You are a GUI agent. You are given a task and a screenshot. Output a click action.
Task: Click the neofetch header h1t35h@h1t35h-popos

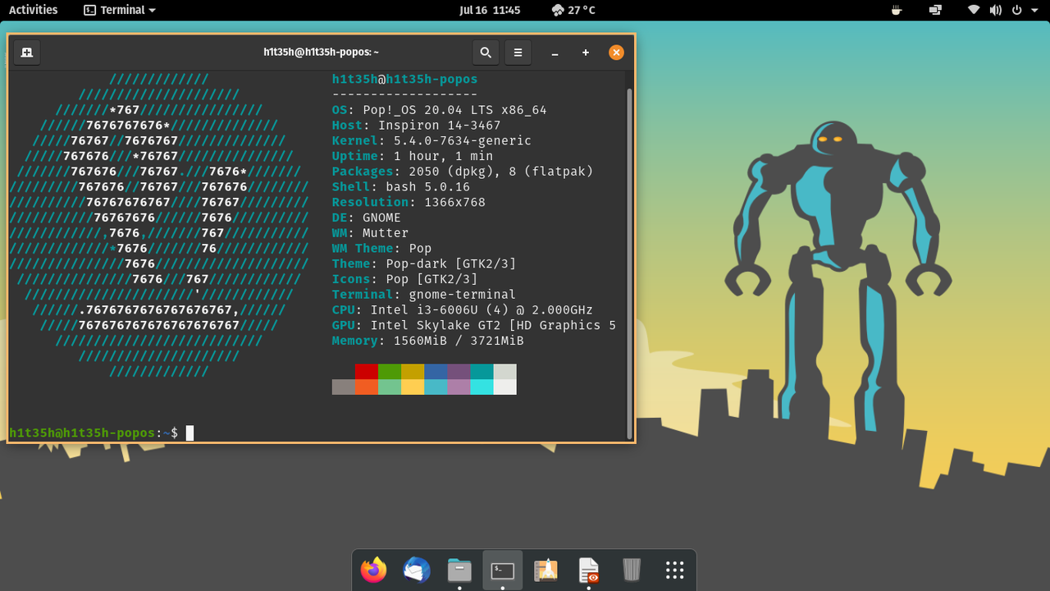tap(404, 80)
